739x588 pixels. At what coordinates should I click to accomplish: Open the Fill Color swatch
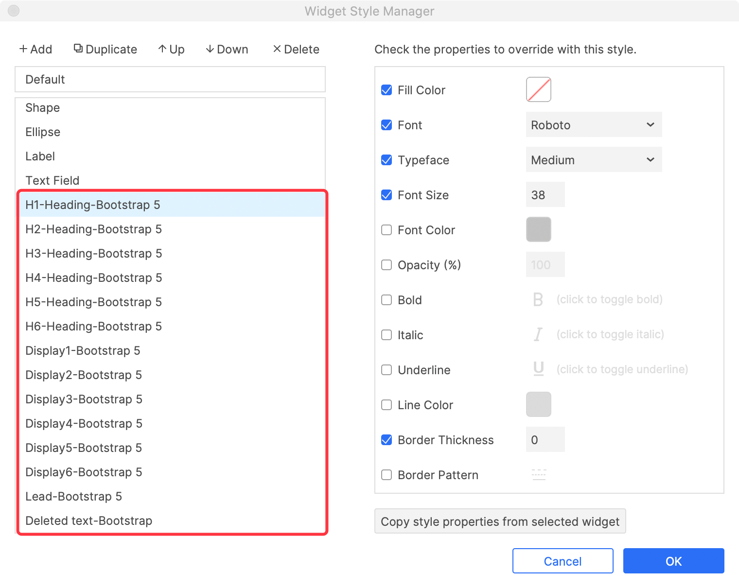[538, 89]
